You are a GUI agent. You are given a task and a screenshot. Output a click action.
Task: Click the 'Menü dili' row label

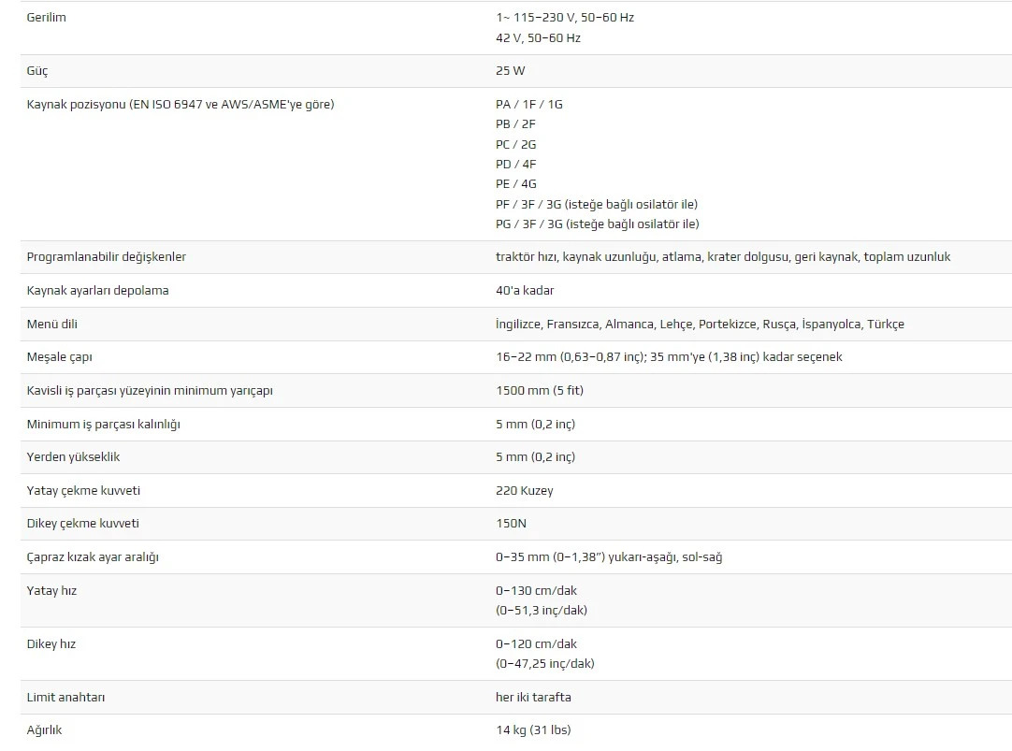51,324
